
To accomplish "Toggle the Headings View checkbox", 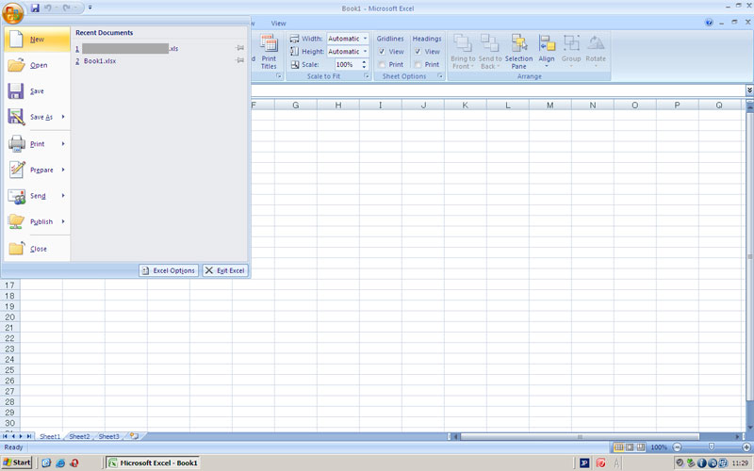I will (418, 52).
